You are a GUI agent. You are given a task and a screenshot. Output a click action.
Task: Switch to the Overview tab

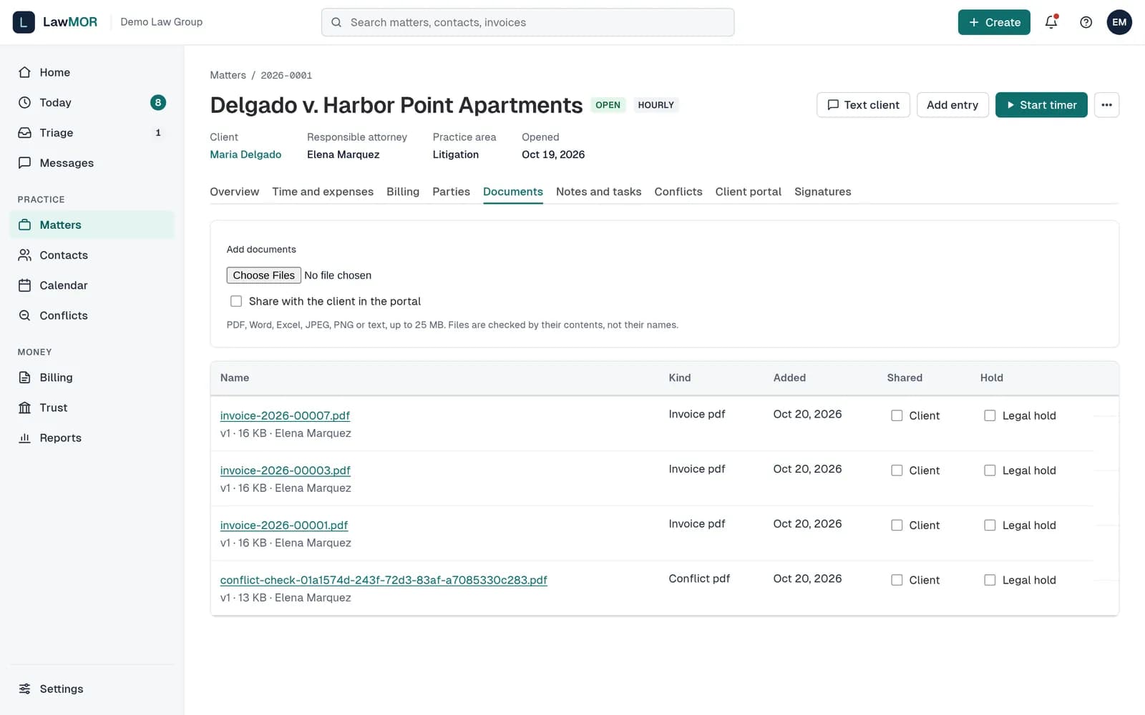click(234, 192)
